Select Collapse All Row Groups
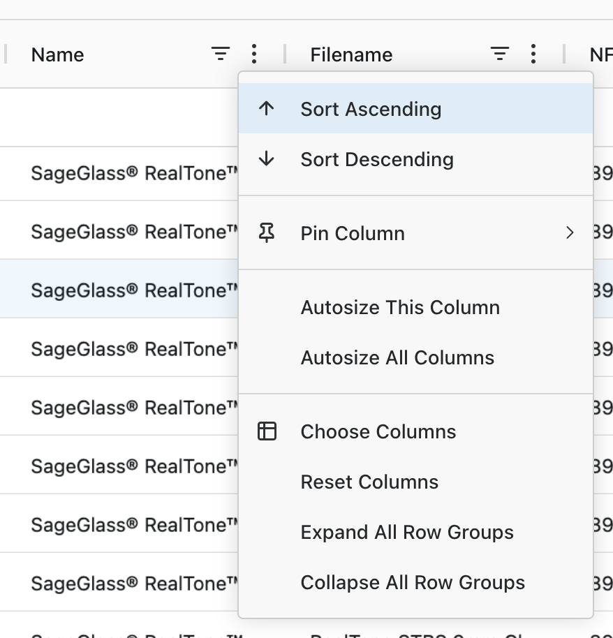Image resolution: width=613 pixels, height=638 pixels. coord(415,582)
